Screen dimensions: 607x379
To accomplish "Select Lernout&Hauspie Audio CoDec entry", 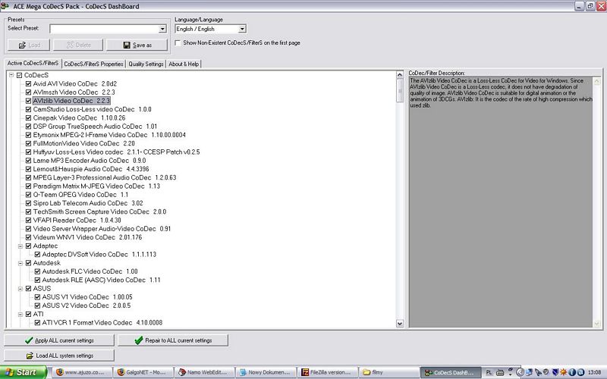I will tap(91, 169).
